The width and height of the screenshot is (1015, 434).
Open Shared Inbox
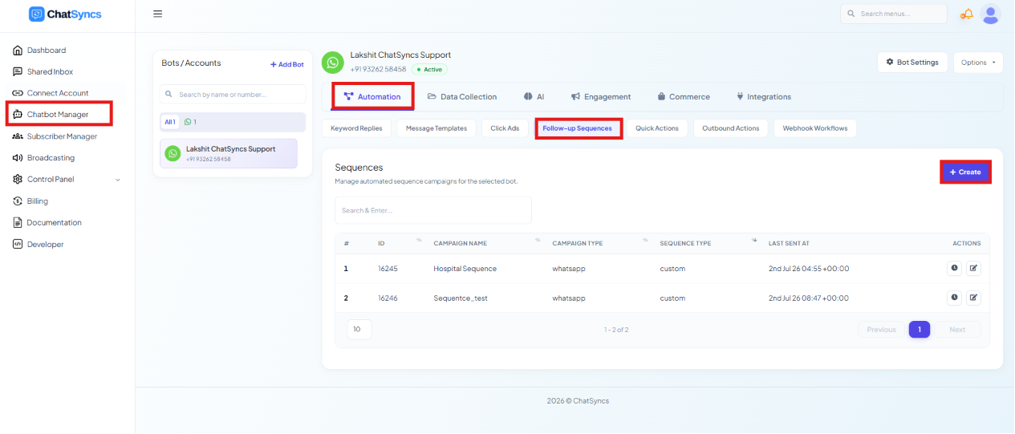click(50, 71)
